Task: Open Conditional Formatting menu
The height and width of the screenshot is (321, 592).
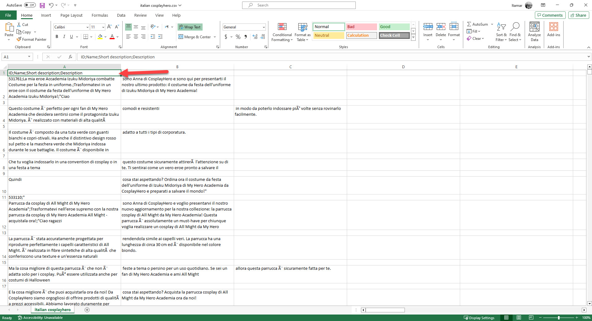Action: [x=282, y=32]
